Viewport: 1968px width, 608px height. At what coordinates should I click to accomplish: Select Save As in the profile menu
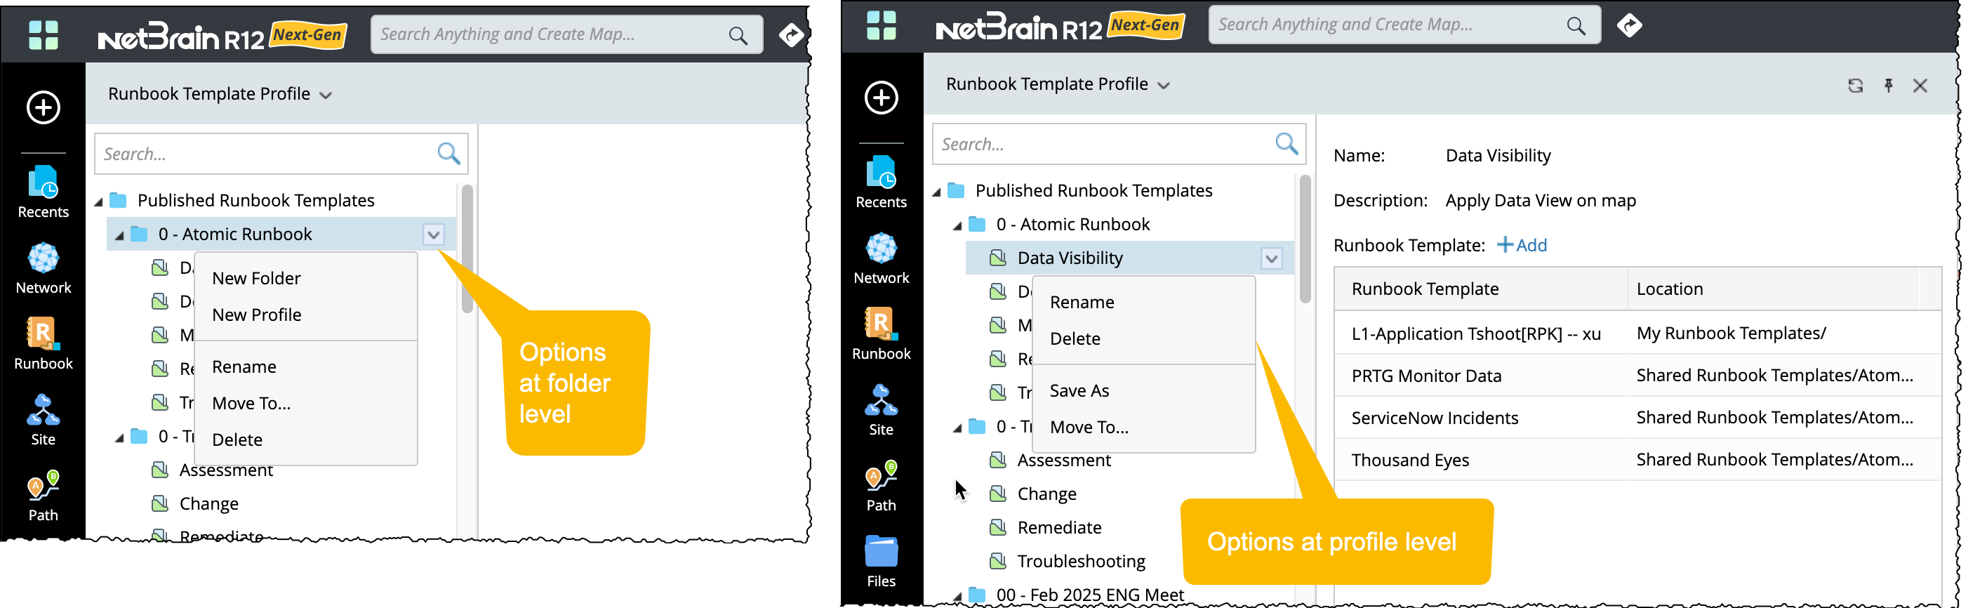(x=1079, y=390)
